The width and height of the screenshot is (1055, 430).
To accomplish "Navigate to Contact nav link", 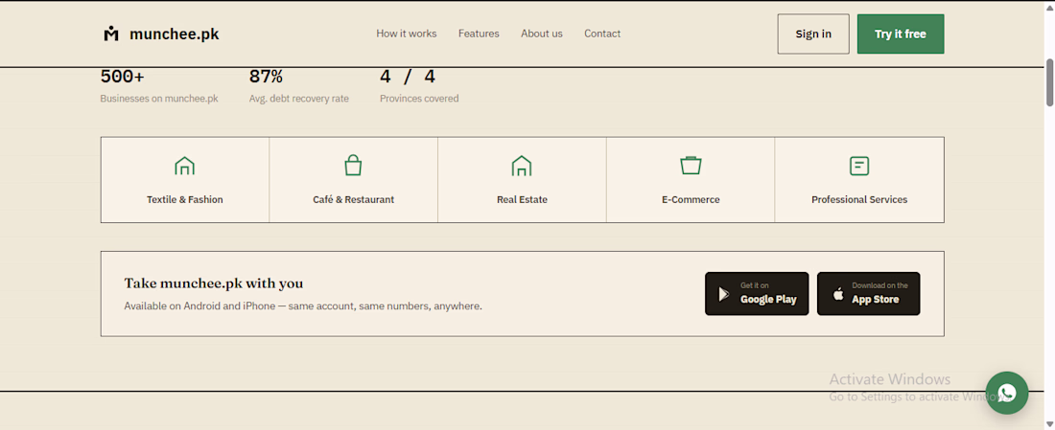I will coord(602,34).
